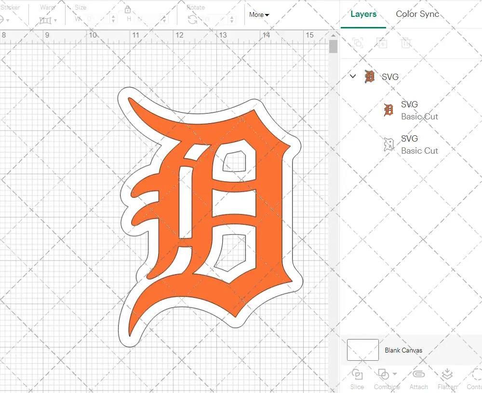Screen dimensions: 482x393
Task: Click the Contour icon at panel bottom
Action: 476,374
